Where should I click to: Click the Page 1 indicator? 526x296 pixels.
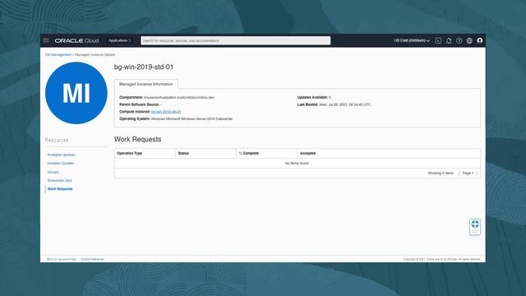tap(468, 173)
